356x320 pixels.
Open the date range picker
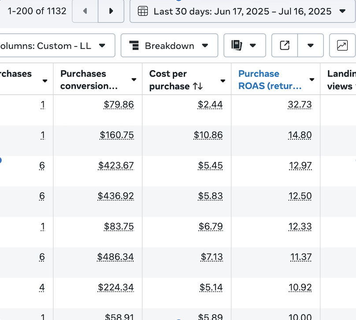pos(242,11)
